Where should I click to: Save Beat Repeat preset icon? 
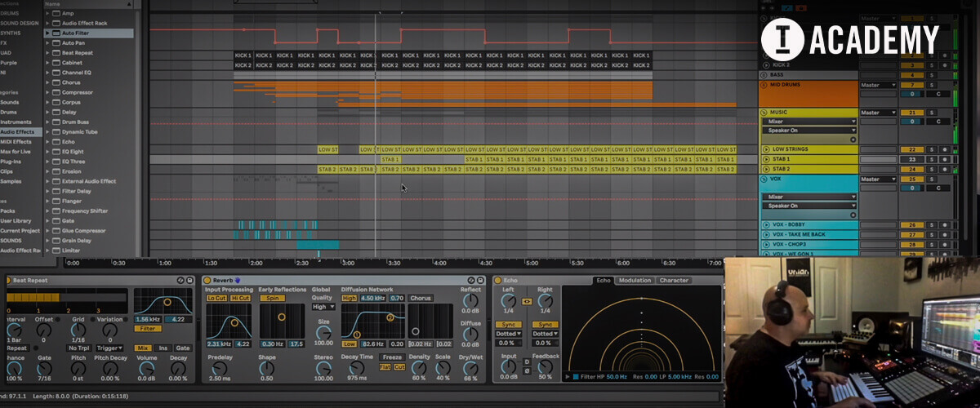(189, 281)
